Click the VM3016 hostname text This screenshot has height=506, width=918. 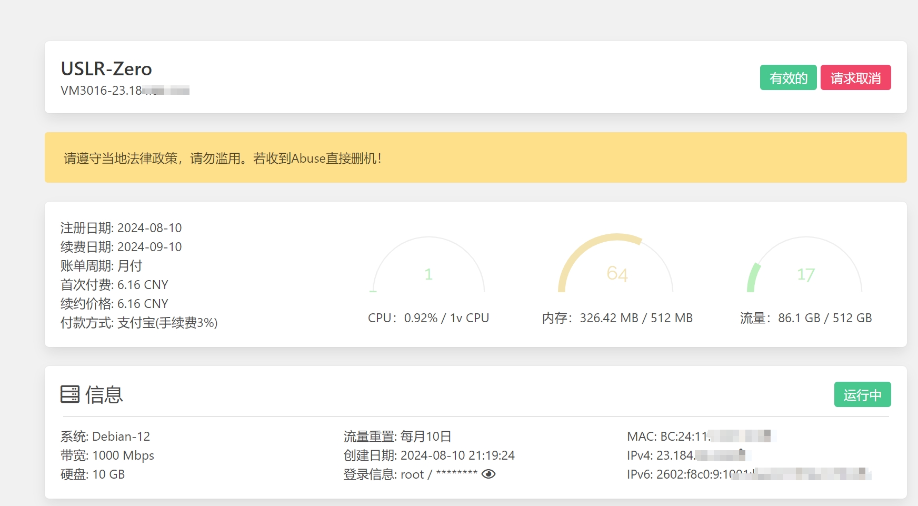click(x=125, y=91)
